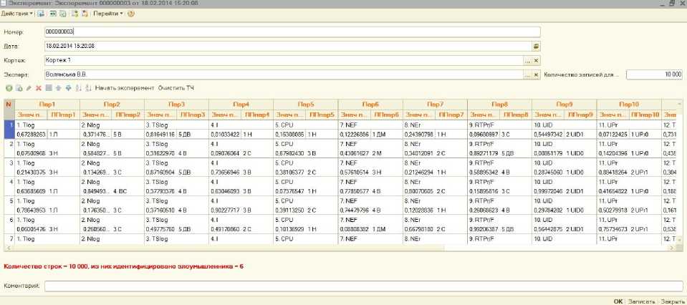Focus the Кортеж field containing Кортеж 1

coord(284,61)
